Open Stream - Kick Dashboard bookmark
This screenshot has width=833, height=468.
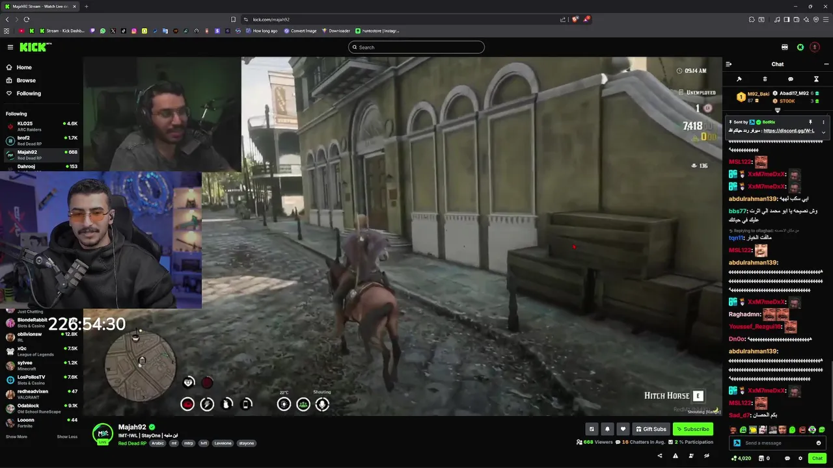click(x=62, y=31)
